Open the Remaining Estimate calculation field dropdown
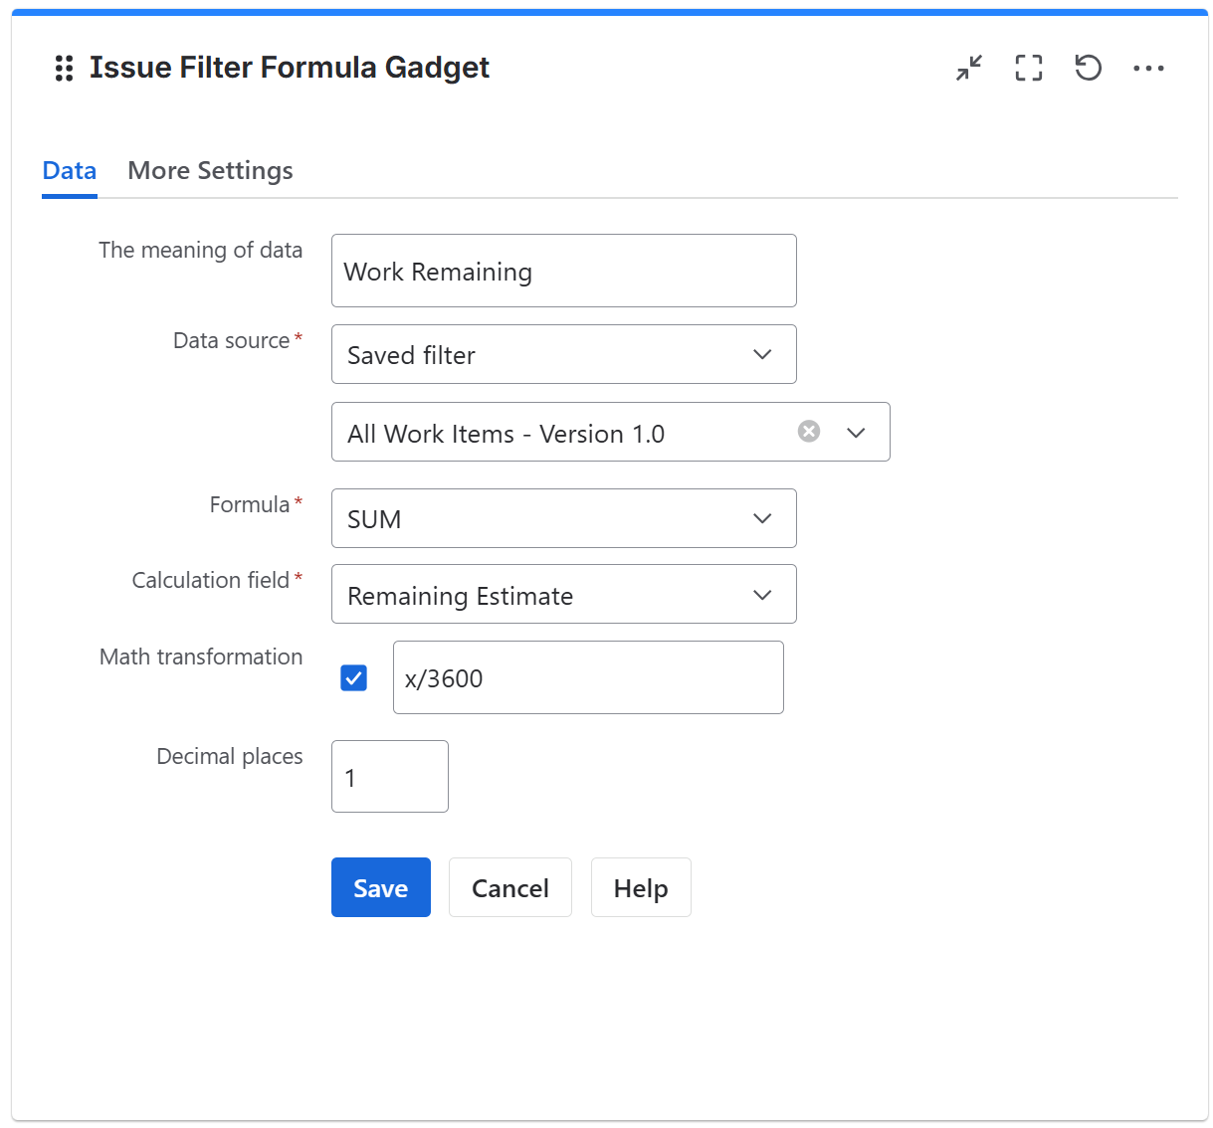Screen dimensions: 1213x1128 pyautogui.click(x=563, y=594)
